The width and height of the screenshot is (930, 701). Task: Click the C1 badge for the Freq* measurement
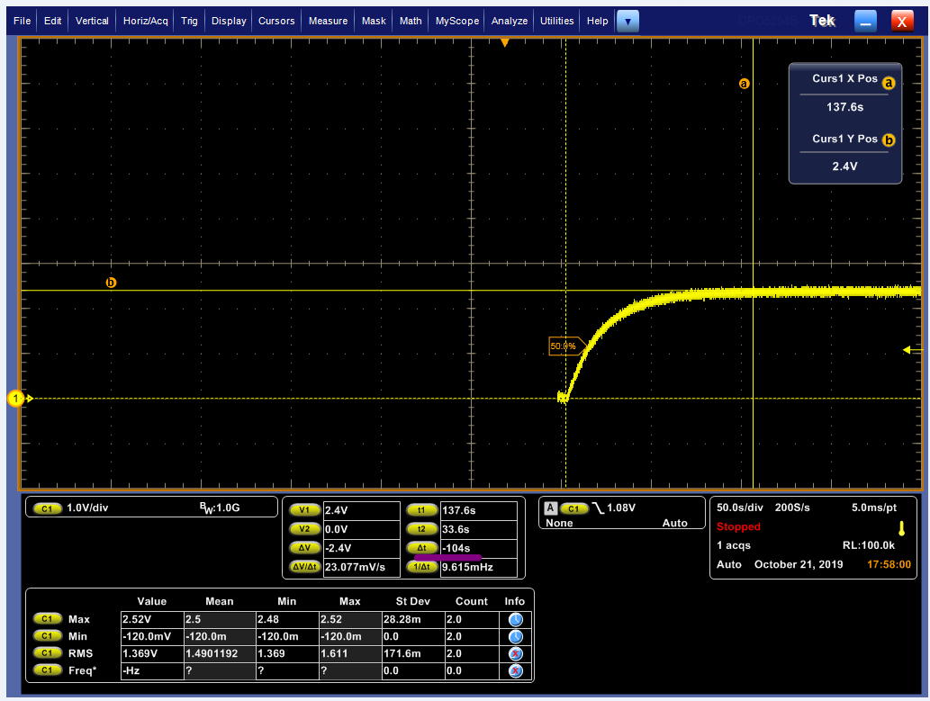(48, 670)
